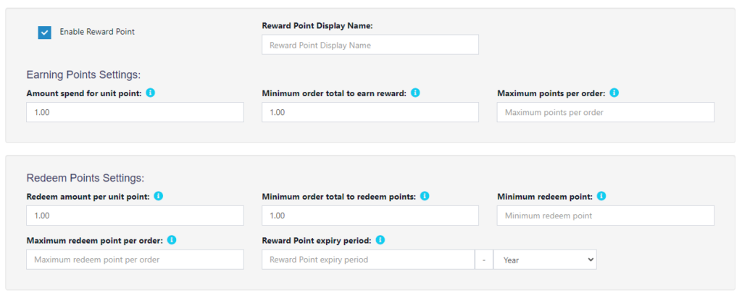Select the Minimum redeem point input box
This screenshot has width=742, height=298.
click(605, 216)
